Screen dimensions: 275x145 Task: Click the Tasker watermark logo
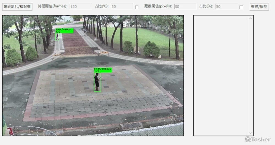pyautogui.click(x=258, y=139)
